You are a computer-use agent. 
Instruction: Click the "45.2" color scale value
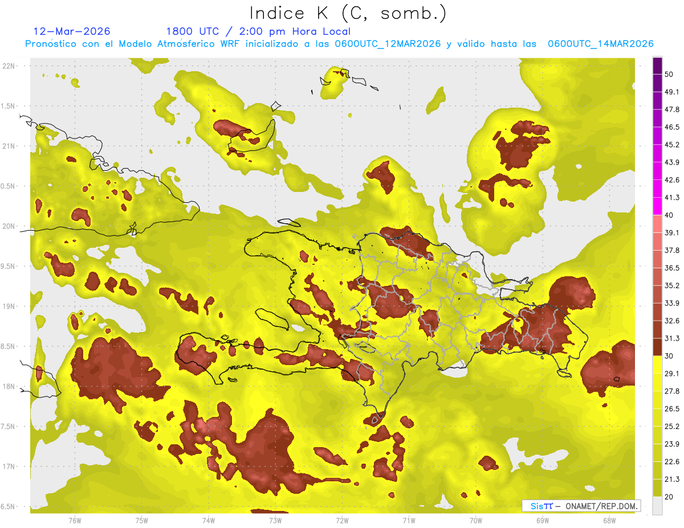pyautogui.click(x=672, y=145)
